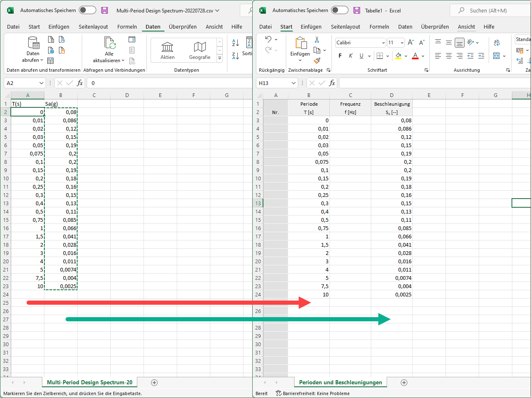Open Schriftart dialog launcher
The height and width of the screenshot is (398, 531).
coord(426,70)
